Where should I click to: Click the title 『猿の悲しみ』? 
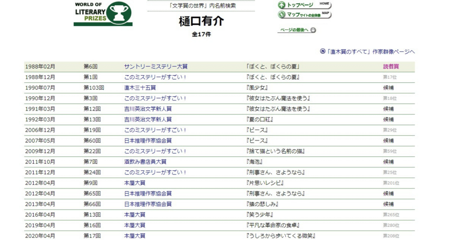(262, 204)
